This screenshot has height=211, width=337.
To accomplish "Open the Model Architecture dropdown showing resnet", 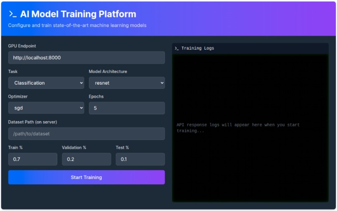I will (127, 83).
